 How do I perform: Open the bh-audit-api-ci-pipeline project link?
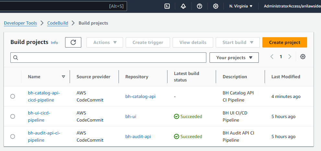pos(44,136)
